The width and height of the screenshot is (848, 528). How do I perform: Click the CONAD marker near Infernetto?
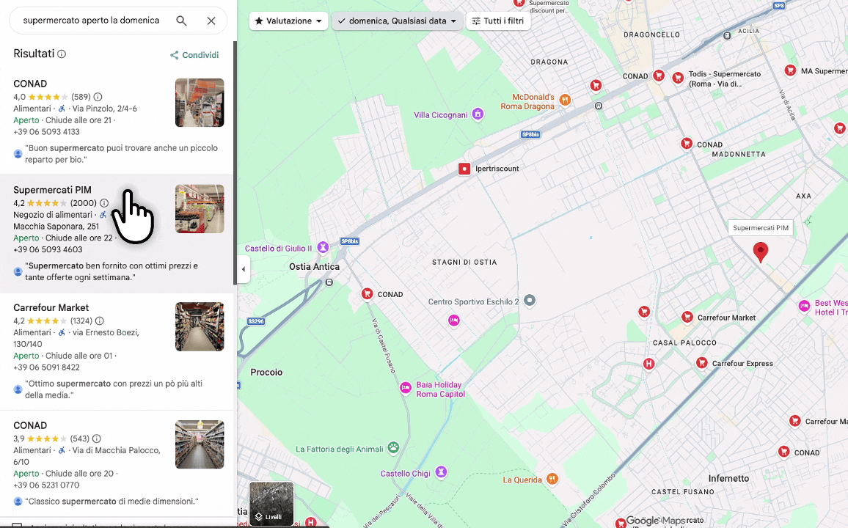click(x=783, y=451)
